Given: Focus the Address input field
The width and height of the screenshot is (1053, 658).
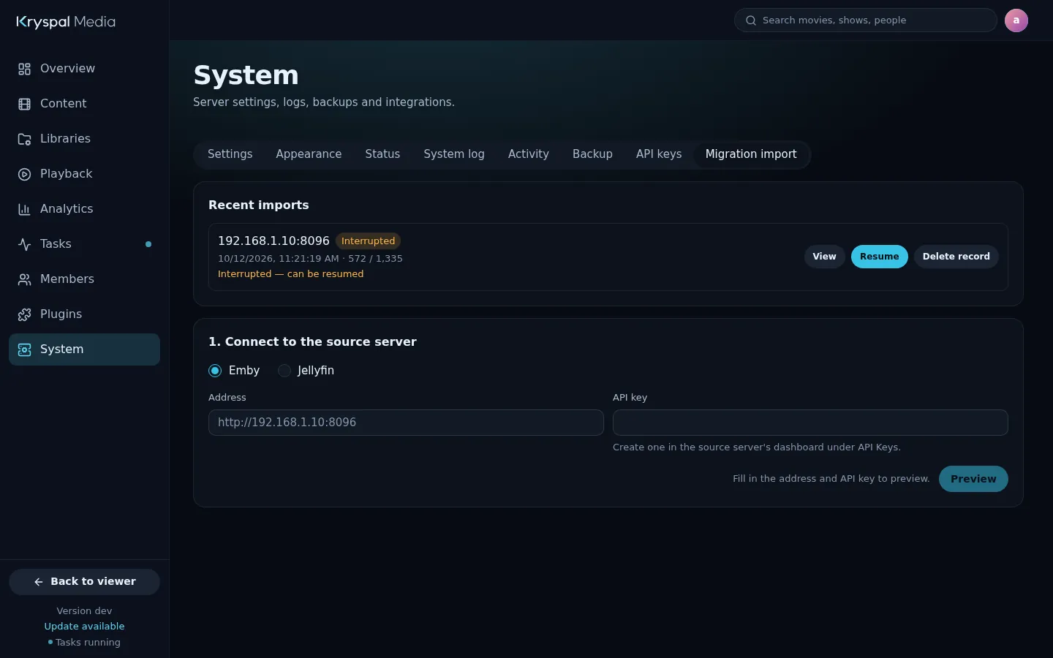Looking at the screenshot, I should [406, 423].
